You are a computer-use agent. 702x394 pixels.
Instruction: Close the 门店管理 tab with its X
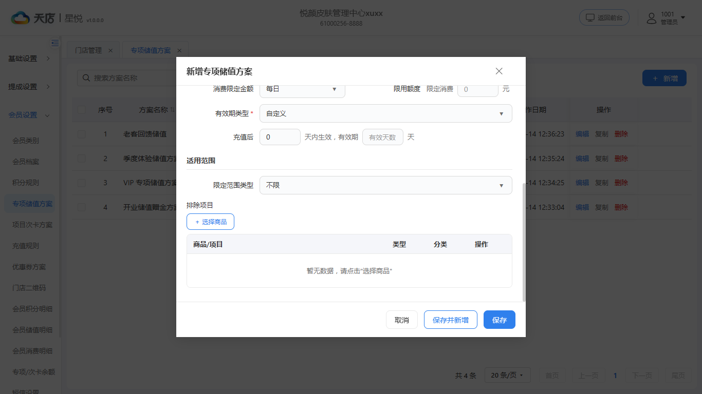point(110,50)
